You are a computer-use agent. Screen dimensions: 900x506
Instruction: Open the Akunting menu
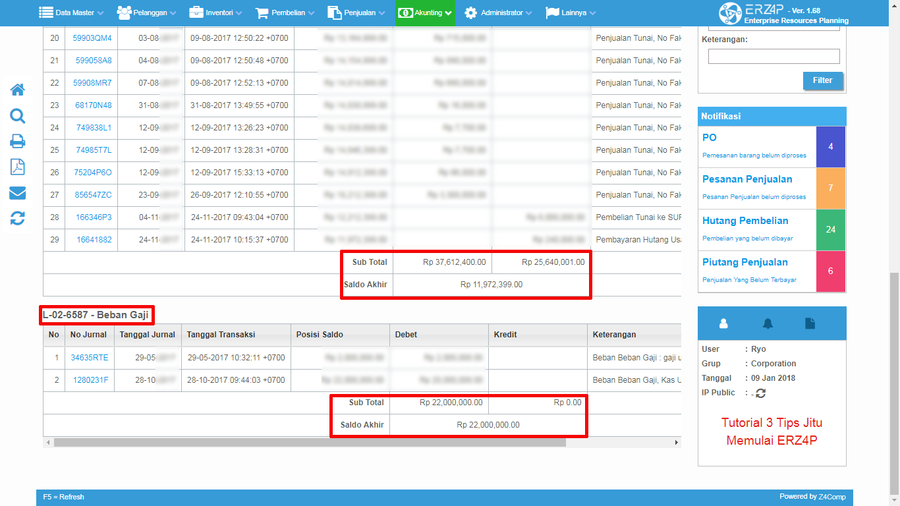[x=425, y=13]
